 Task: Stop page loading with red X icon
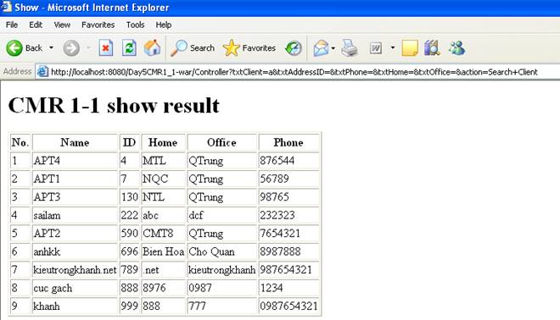point(106,48)
